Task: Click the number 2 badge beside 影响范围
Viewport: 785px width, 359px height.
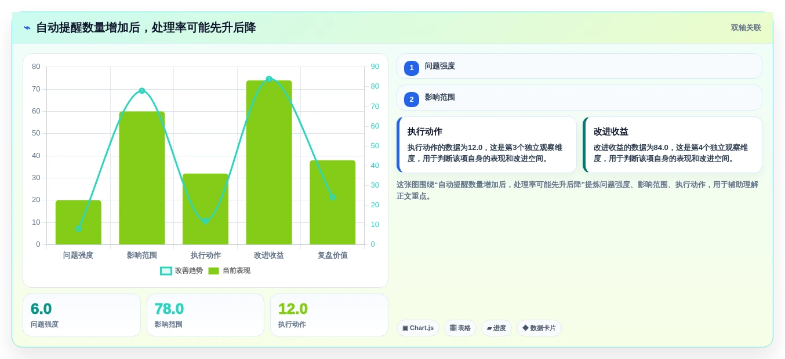Action: point(412,100)
